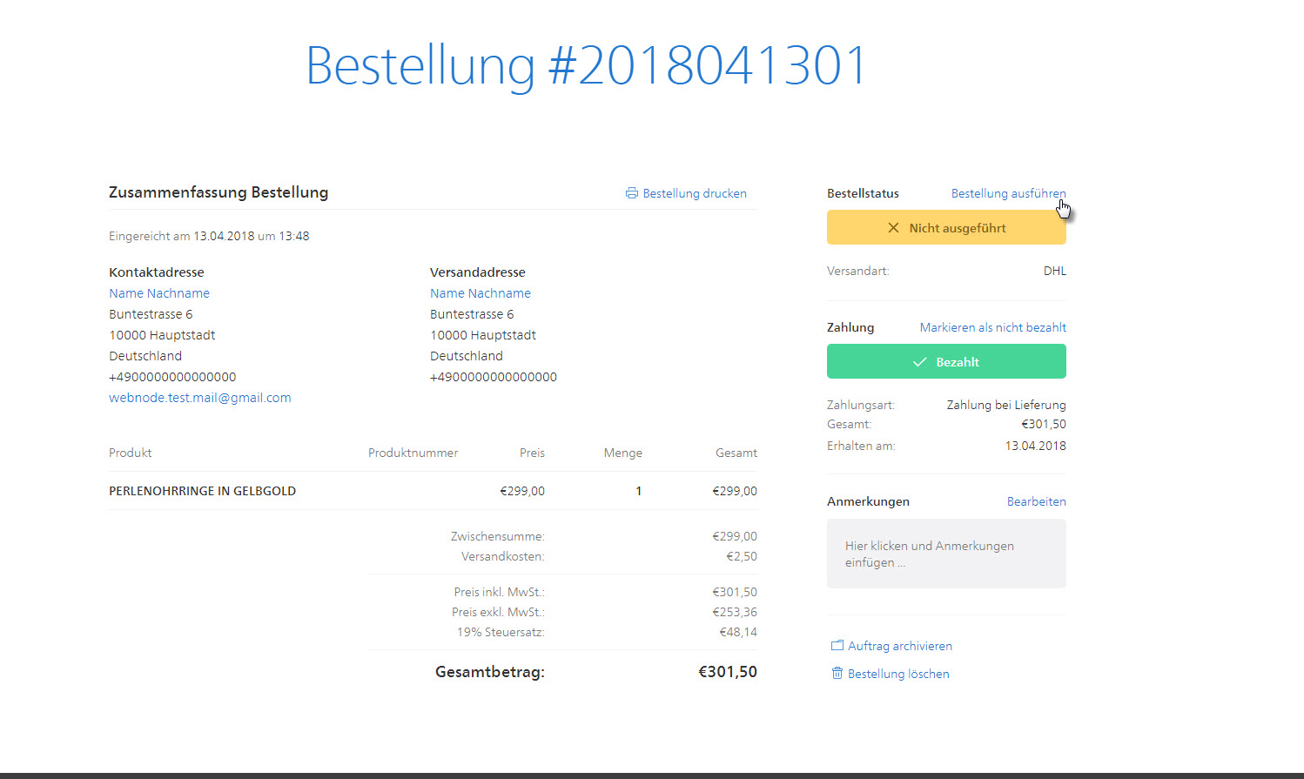
Task: Select Name Nachname under Kontaktadresse
Action: click(159, 292)
